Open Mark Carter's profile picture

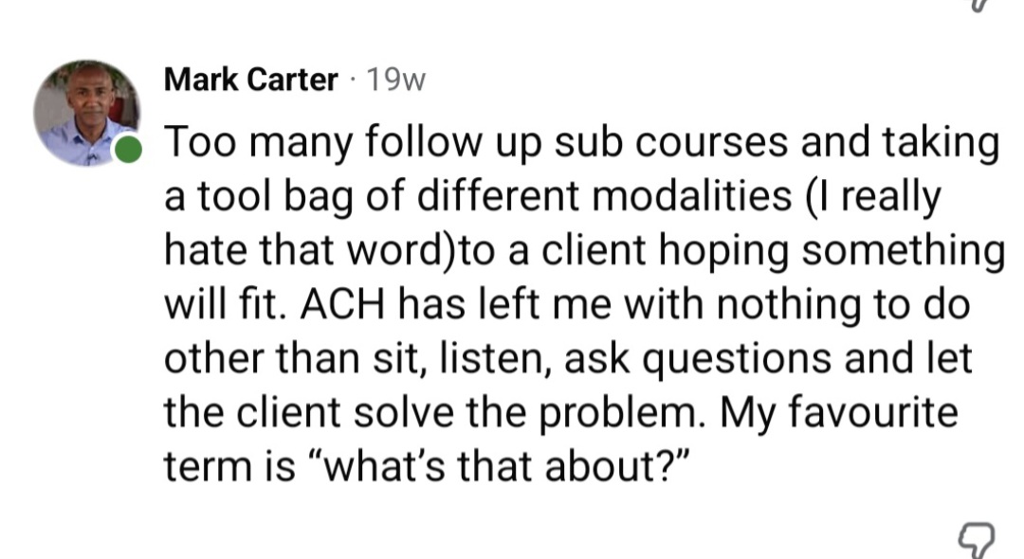pos(84,113)
